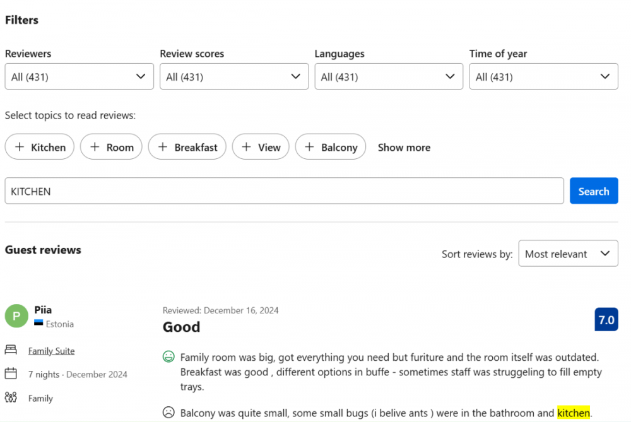Click the green smiley face icon
The height and width of the screenshot is (422, 631).
tap(168, 357)
